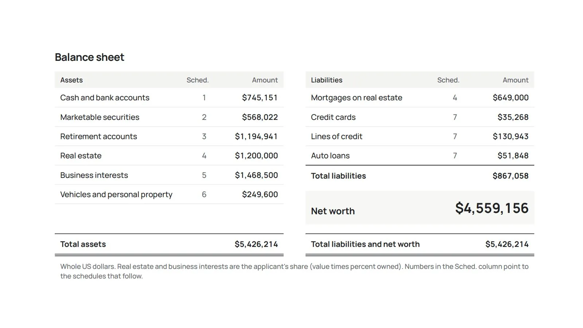Select the Lines of credit label

point(336,136)
